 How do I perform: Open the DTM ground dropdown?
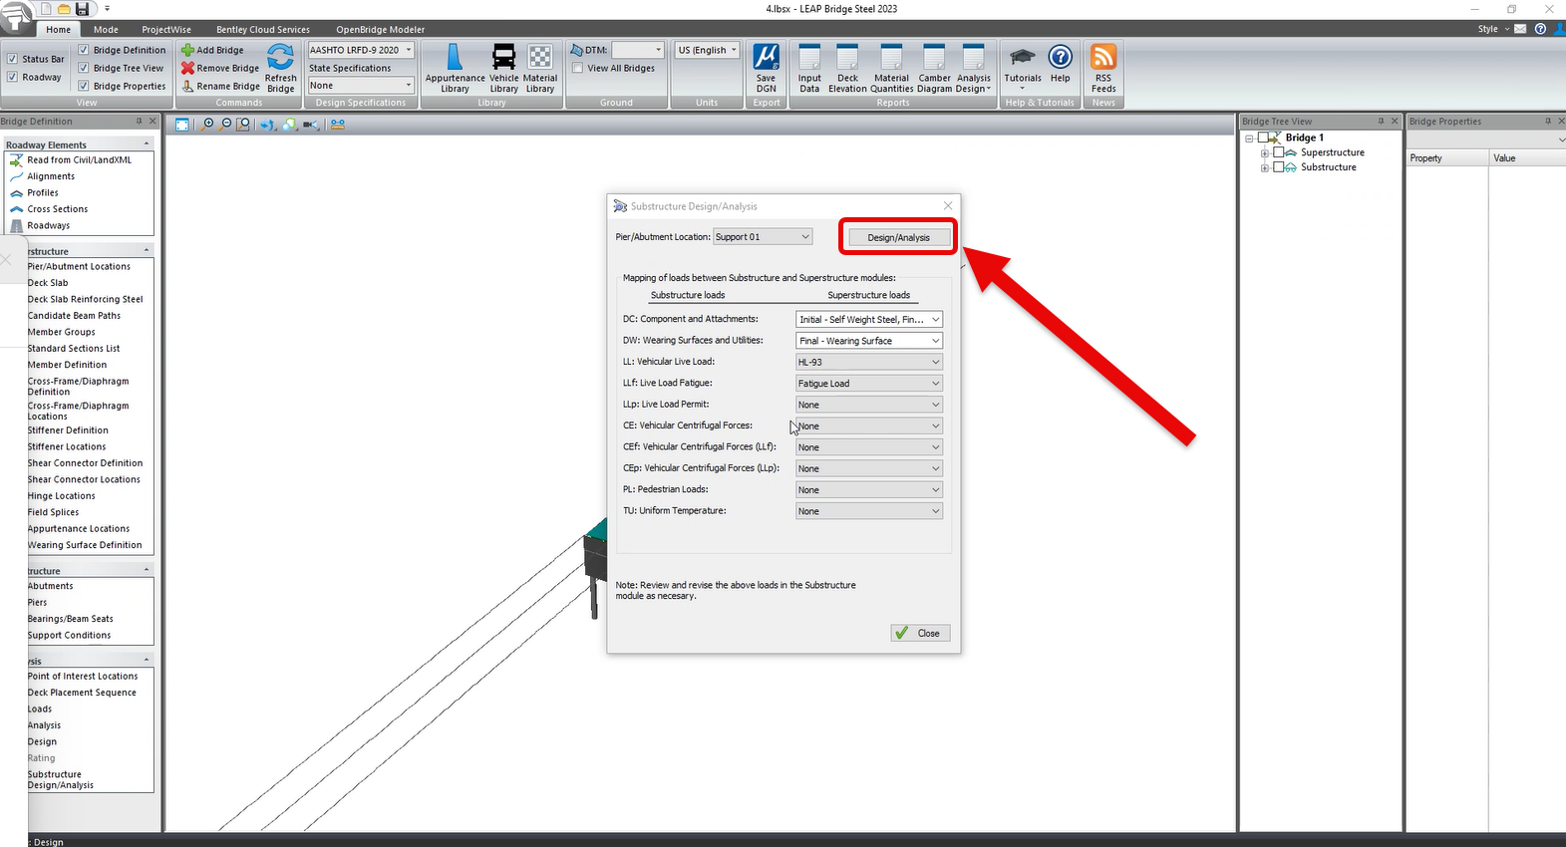click(637, 50)
